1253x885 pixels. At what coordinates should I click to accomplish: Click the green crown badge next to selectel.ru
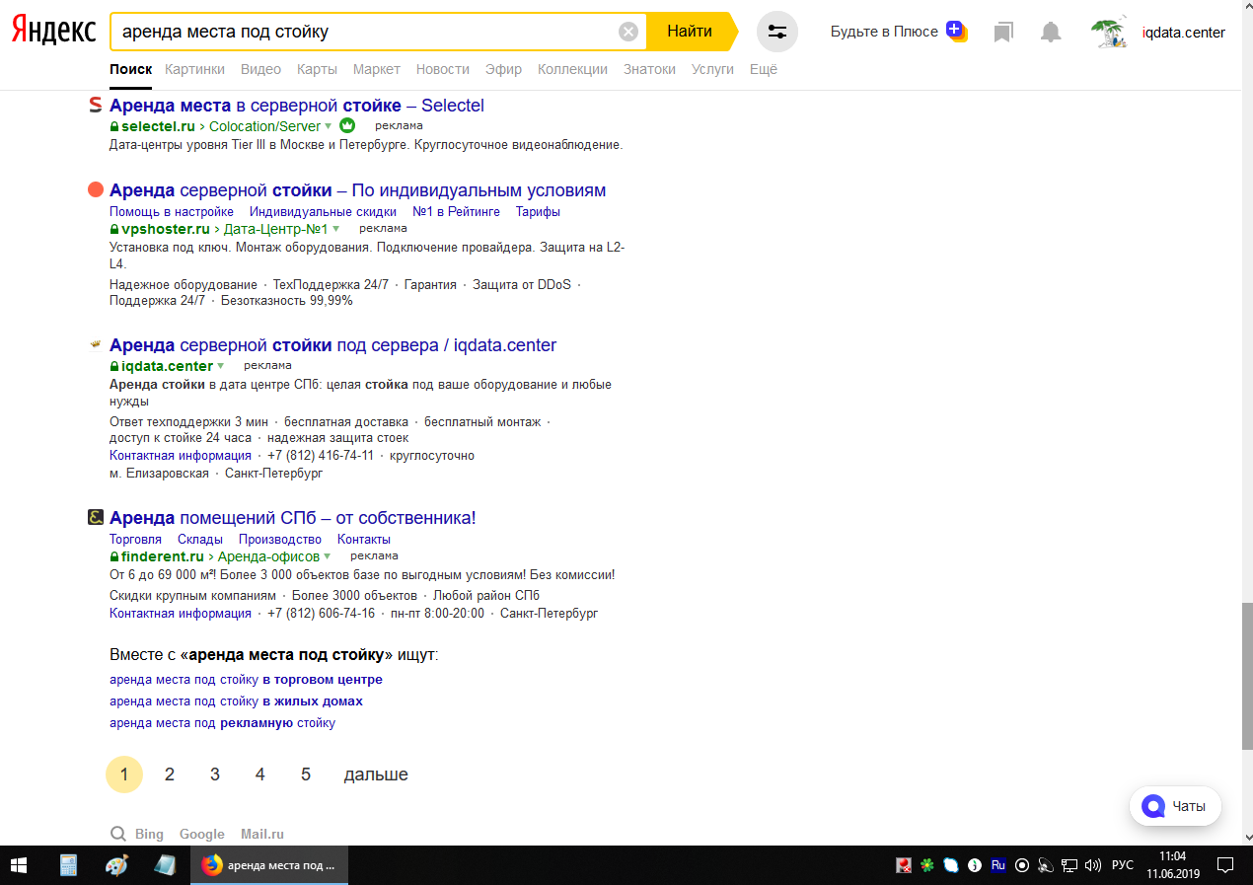pos(347,125)
